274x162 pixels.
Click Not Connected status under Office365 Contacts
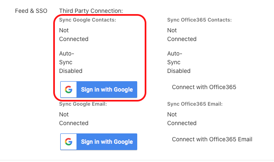click(182, 35)
